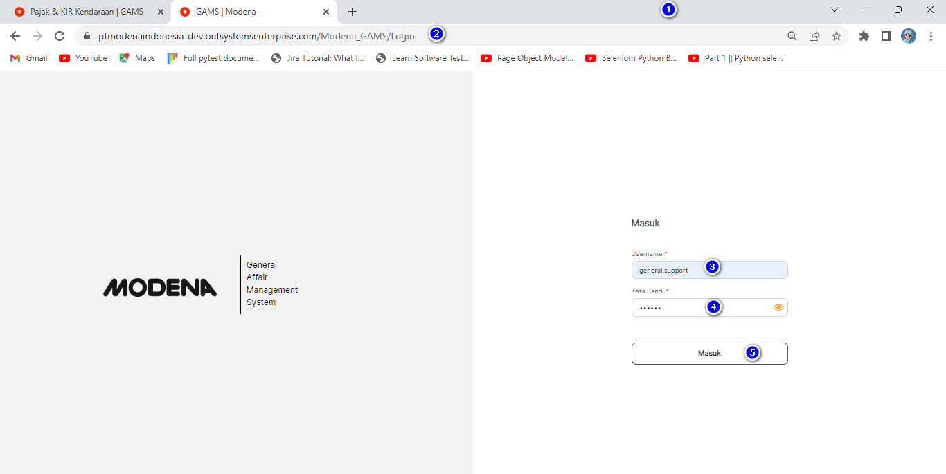Open the Gmail bookmark
This screenshot has height=474, width=946.
click(x=29, y=58)
